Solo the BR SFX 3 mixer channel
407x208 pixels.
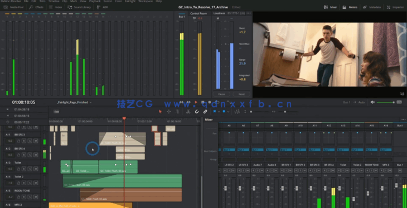point(314,170)
